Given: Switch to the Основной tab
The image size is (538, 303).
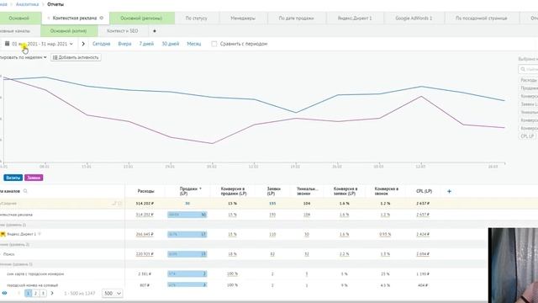Looking at the screenshot, I should (x=19, y=19).
